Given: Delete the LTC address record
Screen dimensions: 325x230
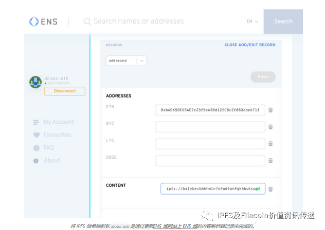Looking at the screenshot, I should (x=270, y=144).
